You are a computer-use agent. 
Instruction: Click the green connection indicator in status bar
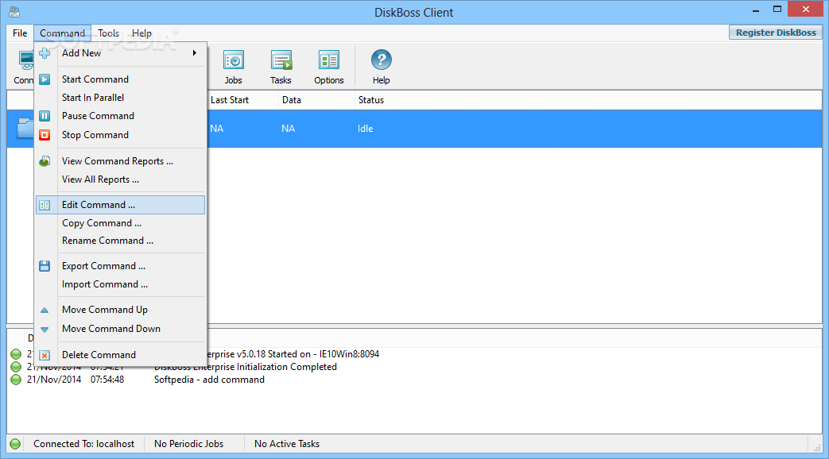(x=15, y=444)
